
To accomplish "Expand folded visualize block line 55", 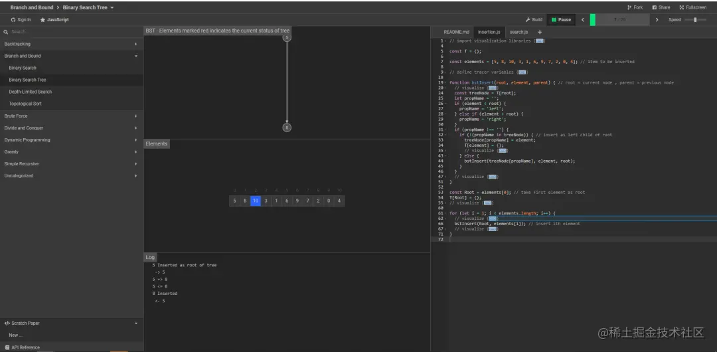I will pos(487,203).
